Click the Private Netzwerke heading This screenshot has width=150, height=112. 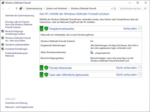point(61,68)
